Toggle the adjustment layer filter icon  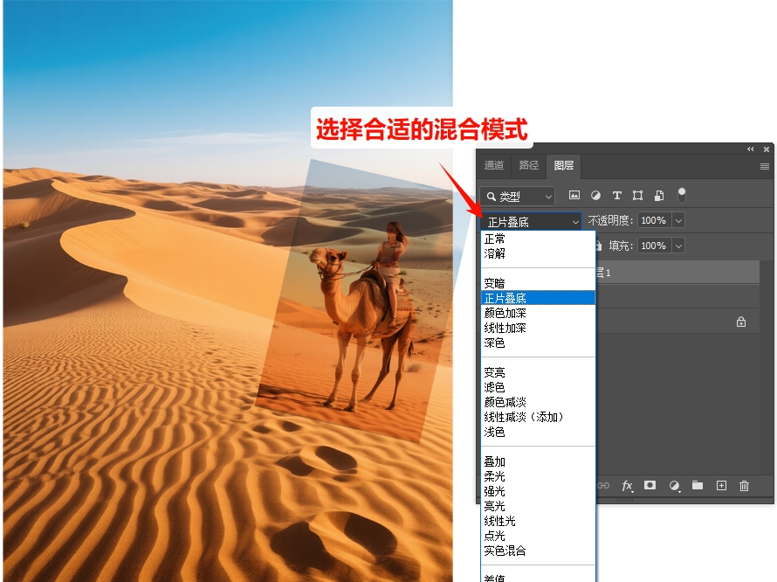(x=595, y=196)
